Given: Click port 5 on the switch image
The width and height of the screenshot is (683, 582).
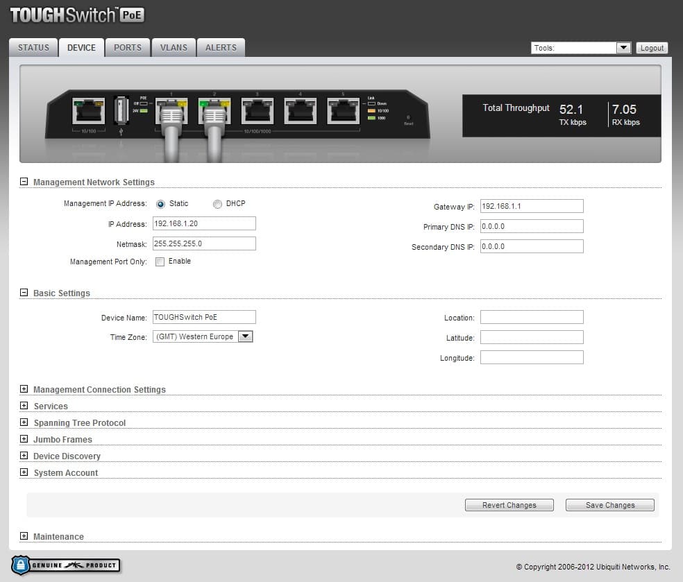Looking at the screenshot, I should point(344,111).
